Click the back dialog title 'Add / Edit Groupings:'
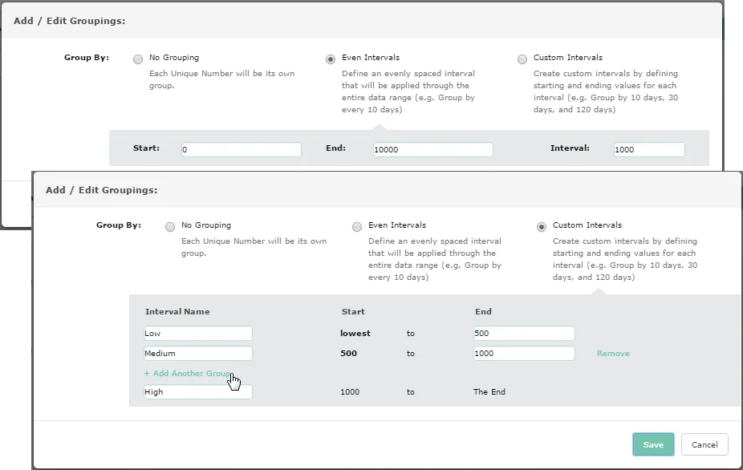The width and height of the screenshot is (743, 470). pyautogui.click(x=70, y=21)
